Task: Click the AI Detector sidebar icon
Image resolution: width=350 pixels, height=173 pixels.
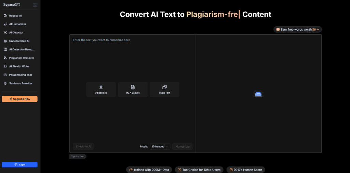Action: [x=5, y=33]
